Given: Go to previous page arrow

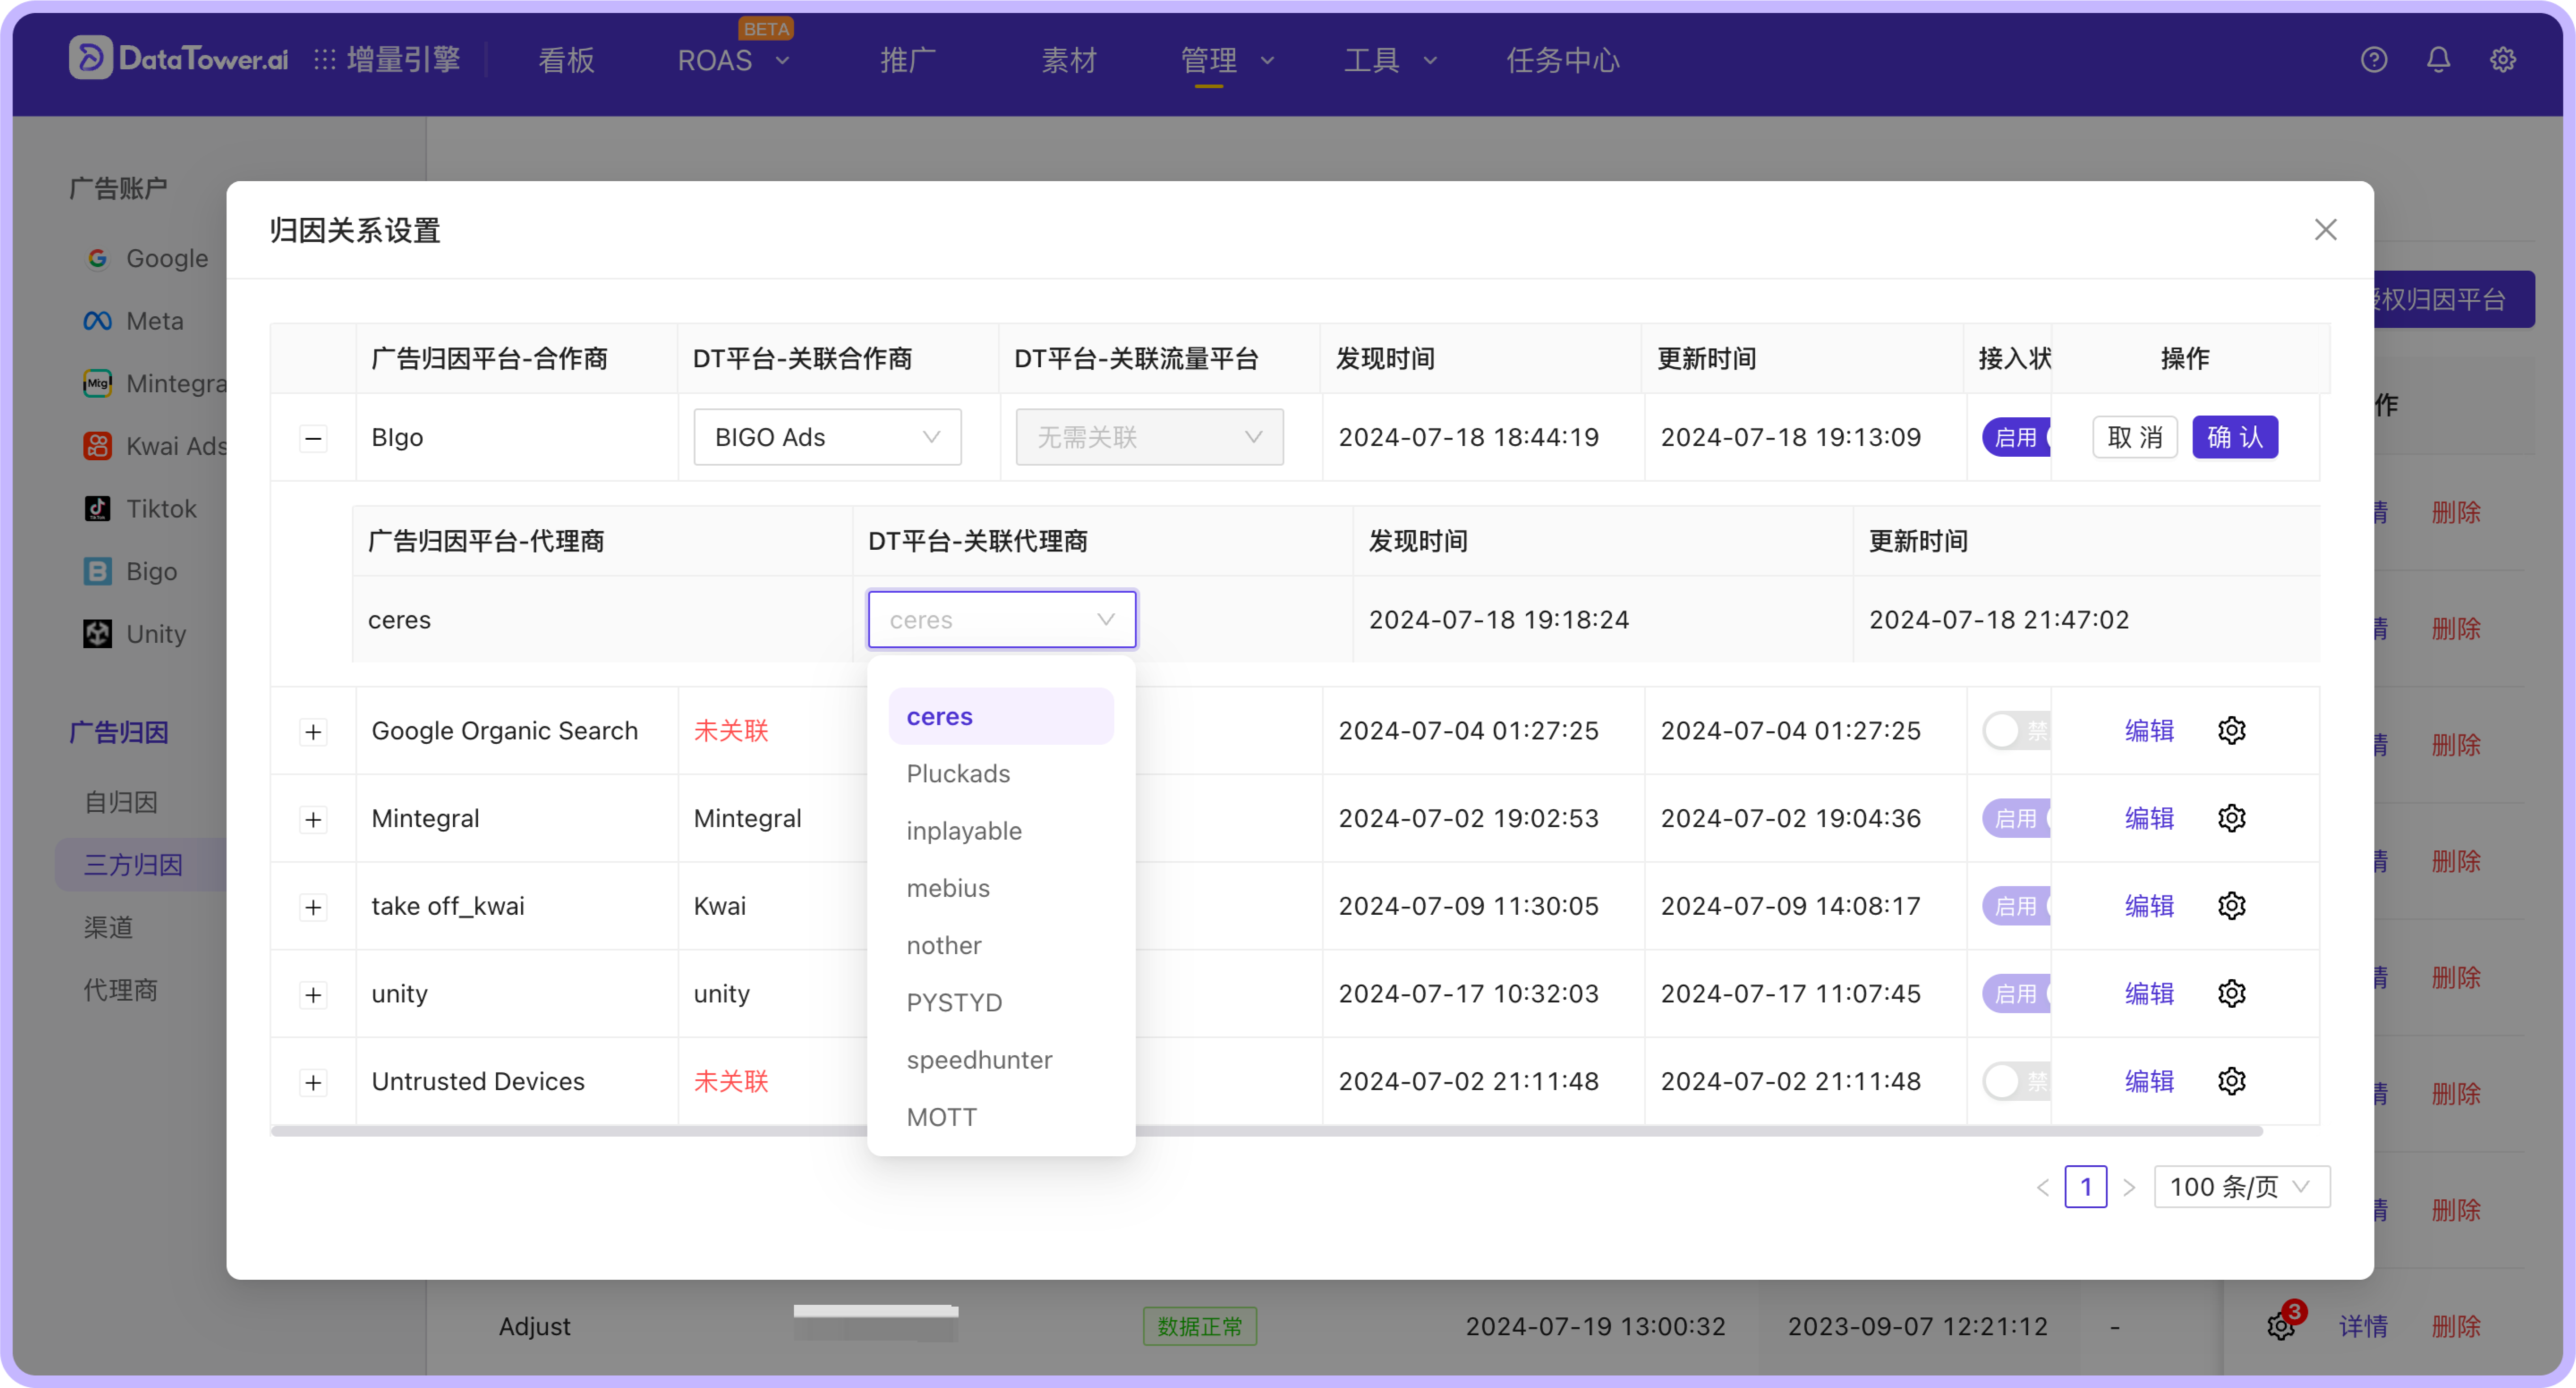Looking at the screenshot, I should pyautogui.click(x=2042, y=1187).
